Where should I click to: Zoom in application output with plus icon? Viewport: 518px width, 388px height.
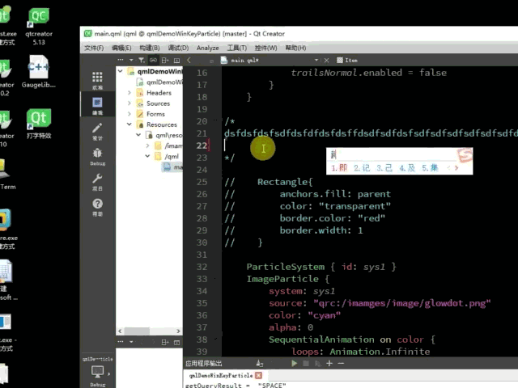point(329,363)
